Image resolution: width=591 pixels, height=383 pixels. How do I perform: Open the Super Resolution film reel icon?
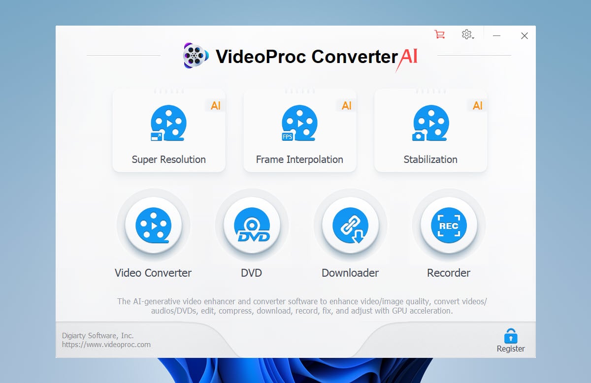tap(168, 123)
